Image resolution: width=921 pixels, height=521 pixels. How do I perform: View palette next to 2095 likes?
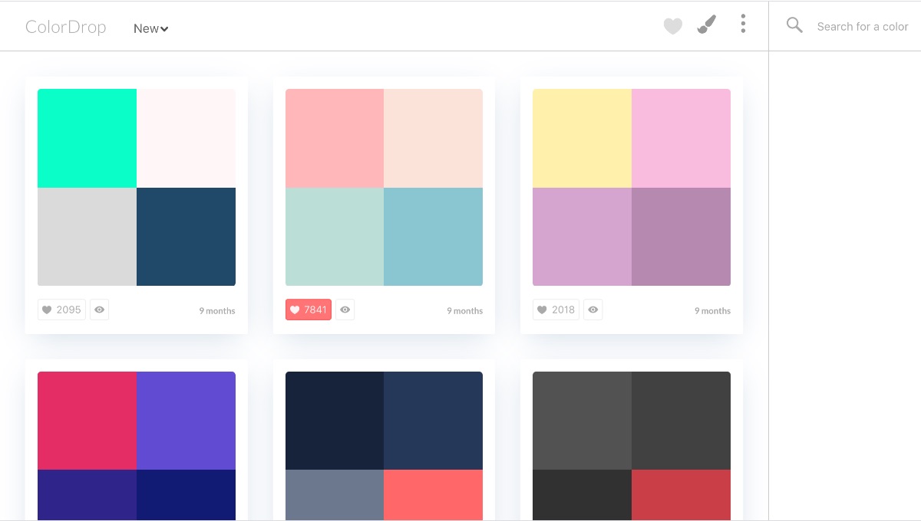pos(99,310)
